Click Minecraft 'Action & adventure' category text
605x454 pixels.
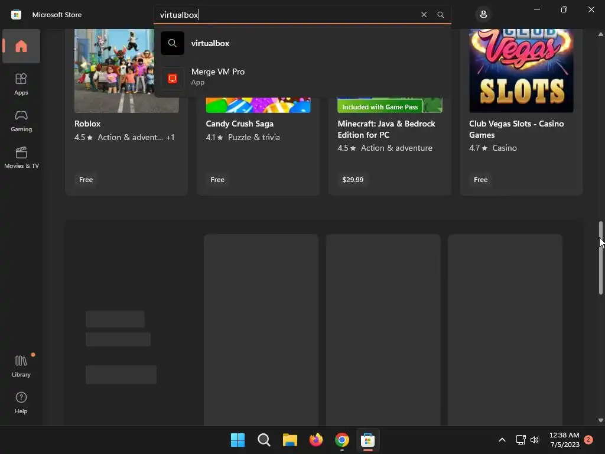pos(396,148)
